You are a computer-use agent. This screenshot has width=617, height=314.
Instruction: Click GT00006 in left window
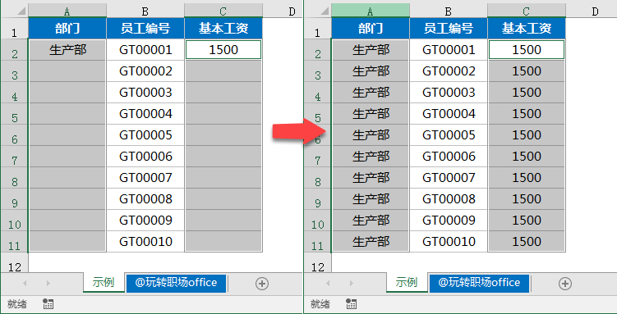click(145, 157)
